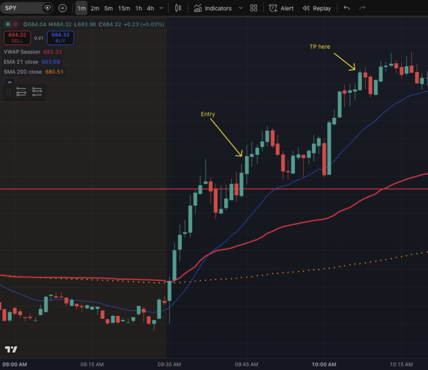Create a new Alert
The image size is (428, 370).
[281, 8]
